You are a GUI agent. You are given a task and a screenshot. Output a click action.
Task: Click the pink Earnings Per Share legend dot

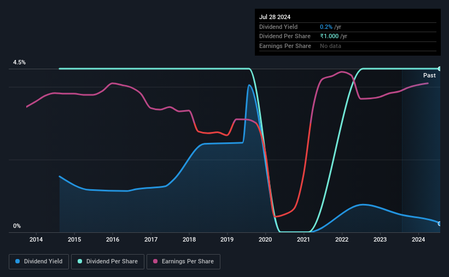tap(155, 261)
